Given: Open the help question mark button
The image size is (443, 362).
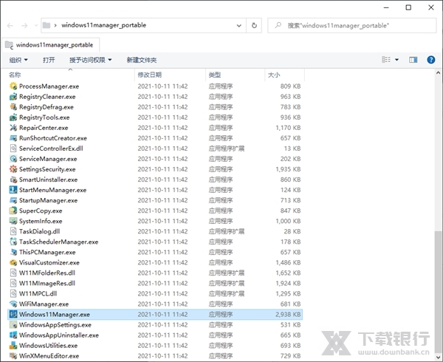Looking at the screenshot, I should click(431, 60).
